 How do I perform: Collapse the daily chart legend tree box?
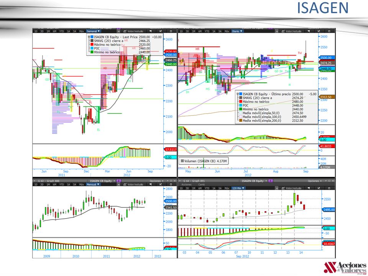tap(238, 94)
